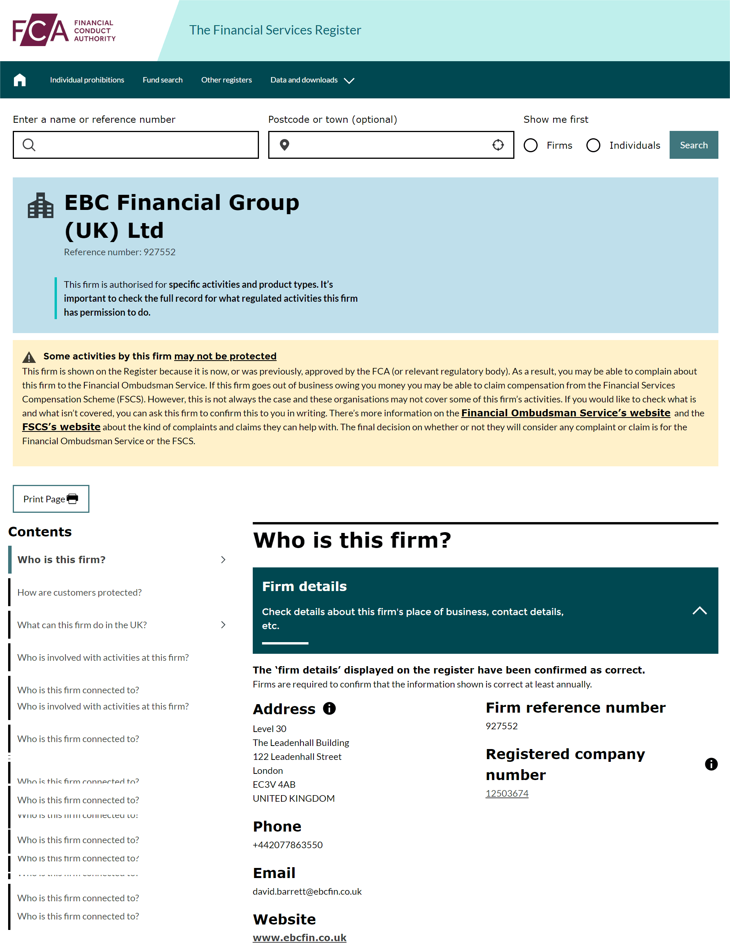Open Fund search page
This screenshot has height=952, width=730.
(x=163, y=80)
